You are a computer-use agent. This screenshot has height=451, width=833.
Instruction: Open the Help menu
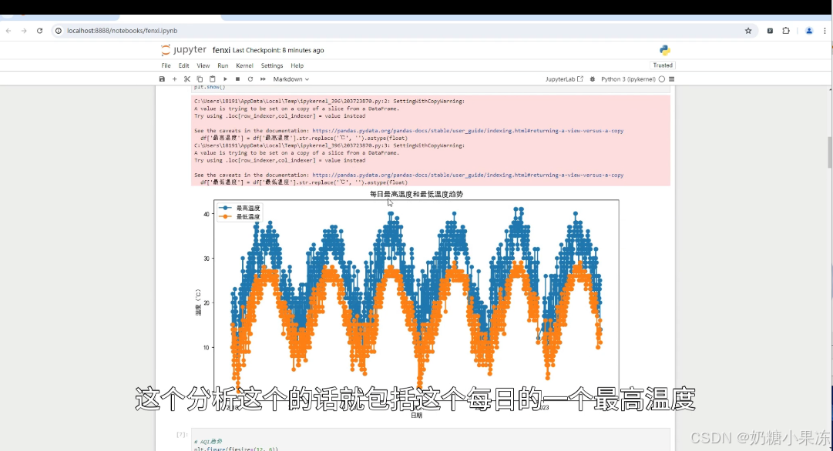tap(297, 65)
